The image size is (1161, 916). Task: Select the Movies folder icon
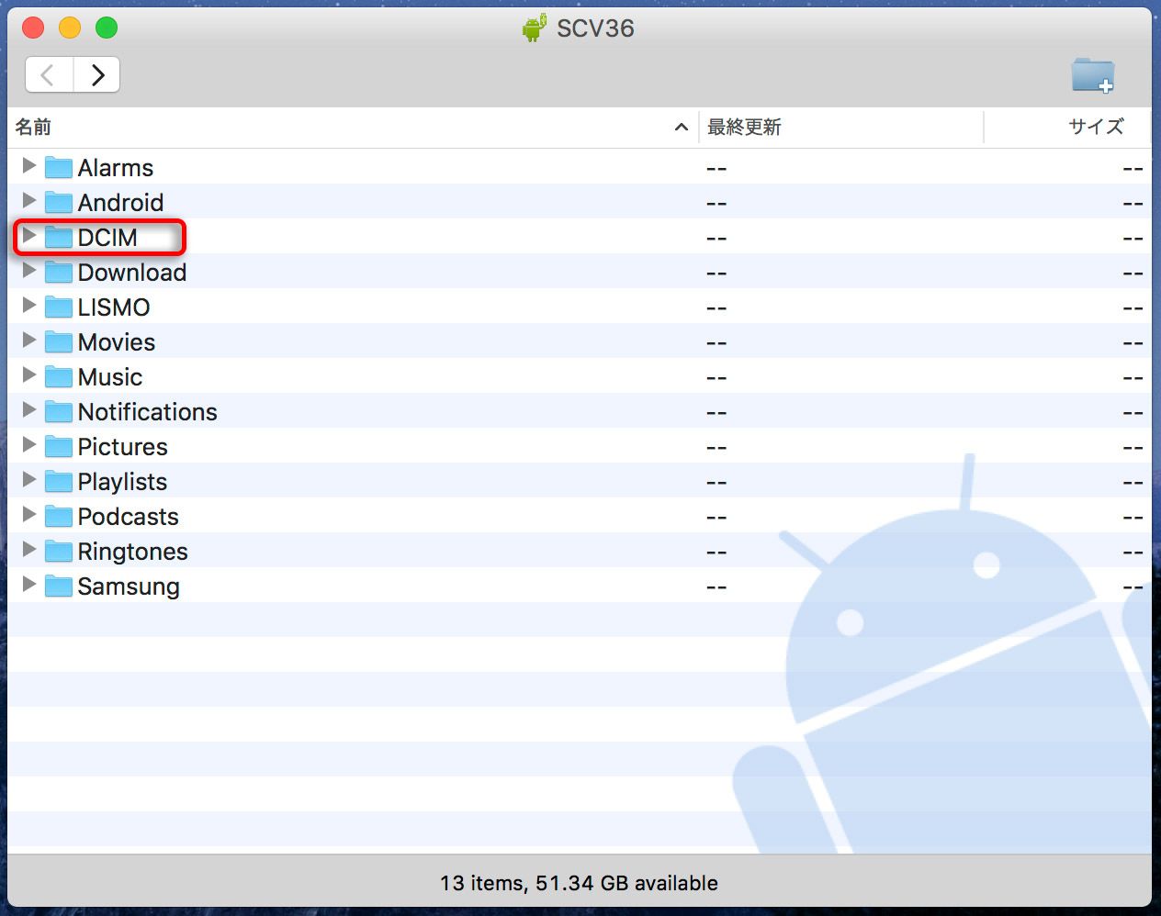pos(59,341)
